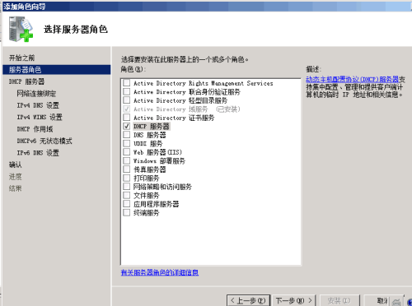Image resolution: width=412 pixels, height=306 pixels.
Task: Select the 传真服务器 role text
Action: click(150, 169)
